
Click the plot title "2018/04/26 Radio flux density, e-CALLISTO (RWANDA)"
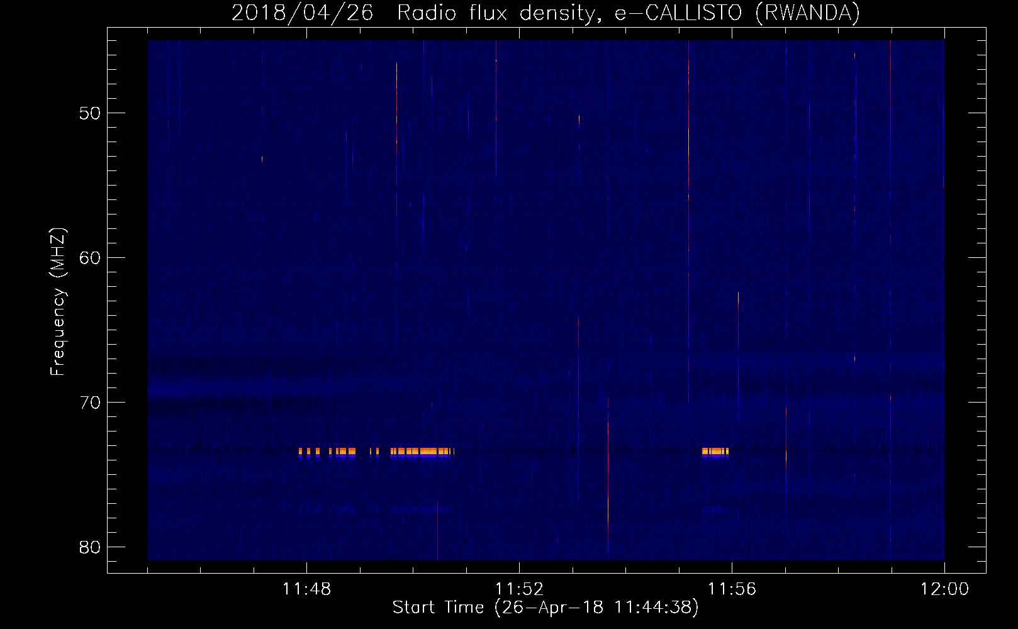click(545, 13)
